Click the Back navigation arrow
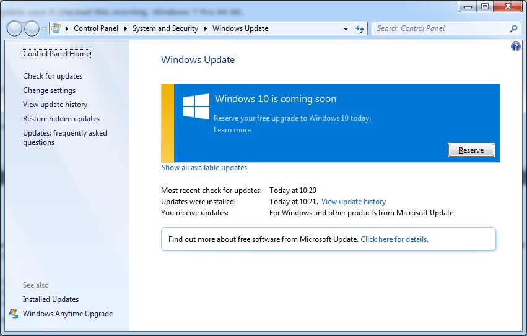This screenshot has width=527, height=336. [x=14, y=28]
